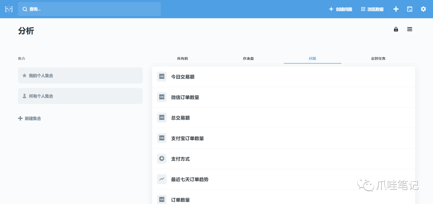
Task: Click the line chart icon for 最近七天订单趋势
Action: point(162,179)
